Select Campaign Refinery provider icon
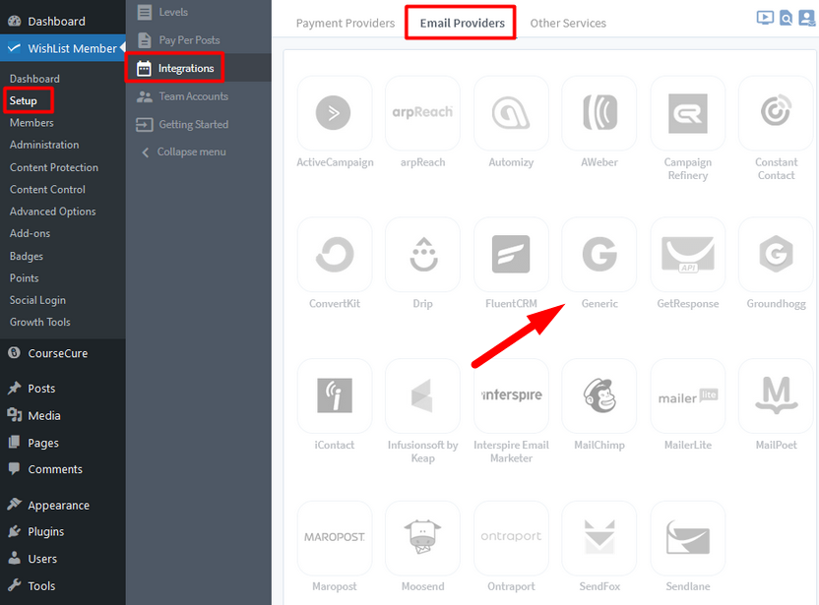The width and height of the screenshot is (819, 605). tap(688, 113)
